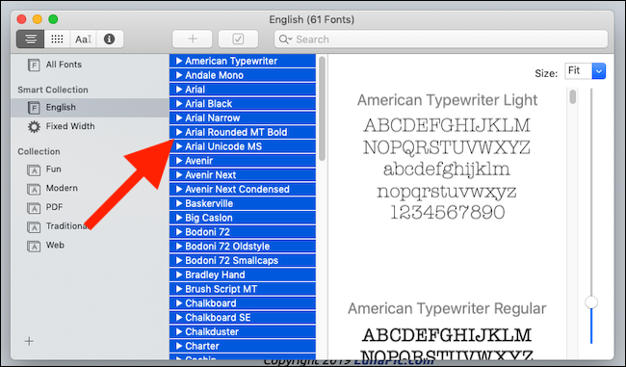This screenshot has height=367, width=626.
Task: Minimize the Font Book window
Action: point(38,19)
